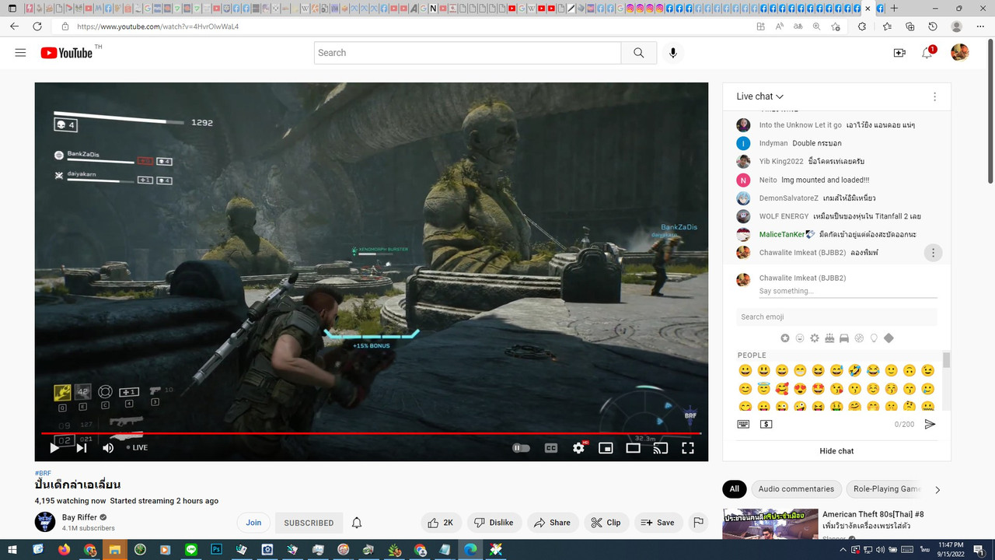Select the car travel emoji category
995x560 pixels.
844,338
